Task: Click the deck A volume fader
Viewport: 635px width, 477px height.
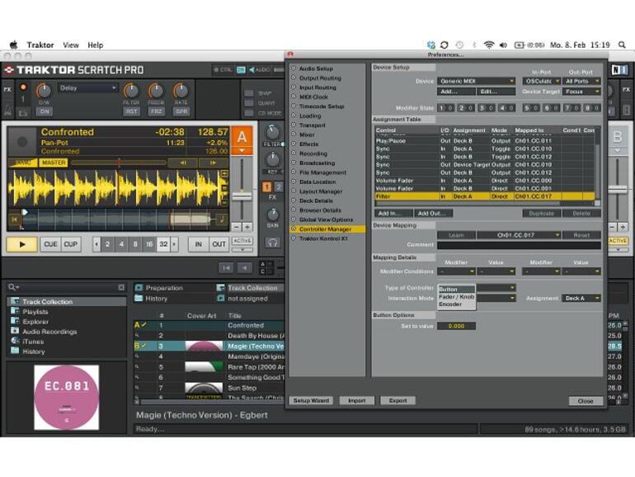Action: (242, 196)
